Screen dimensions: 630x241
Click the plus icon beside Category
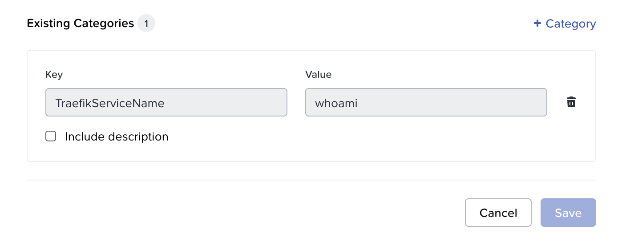click(537, 24)
